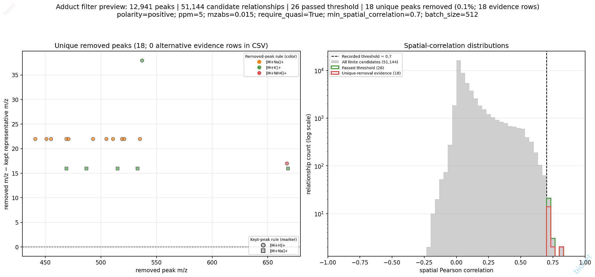
Task: Click the orange [M+Na]+ marker in Removed-peak rule legend
Action: point(259,62)
